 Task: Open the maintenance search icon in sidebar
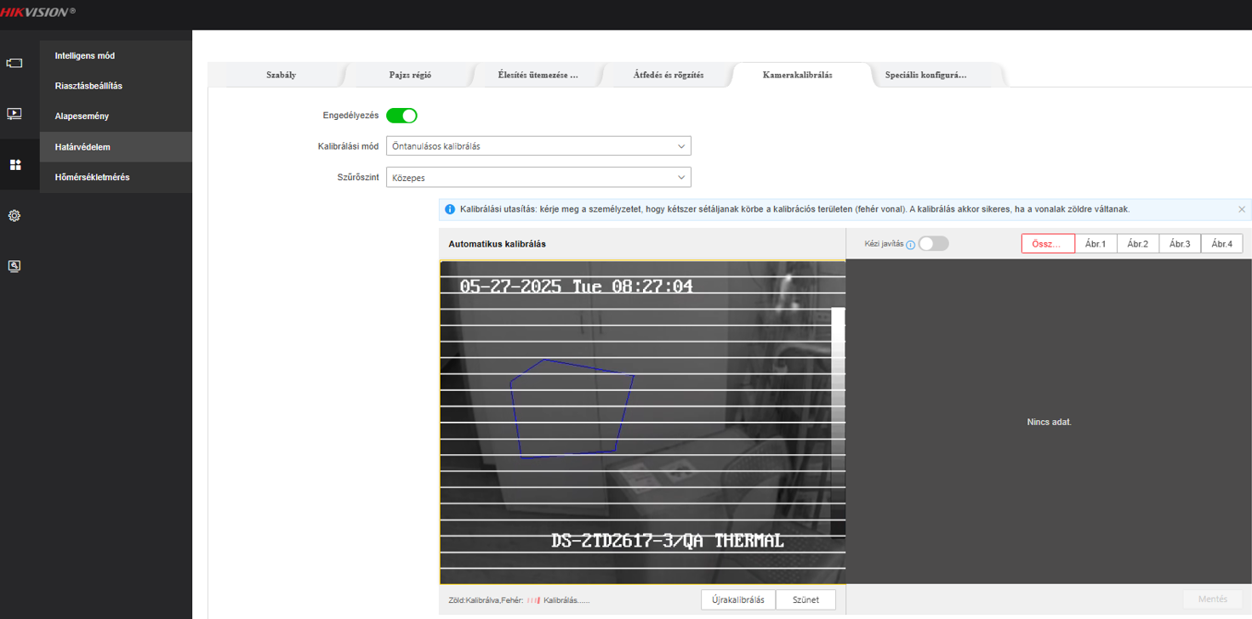click(14, 266)
